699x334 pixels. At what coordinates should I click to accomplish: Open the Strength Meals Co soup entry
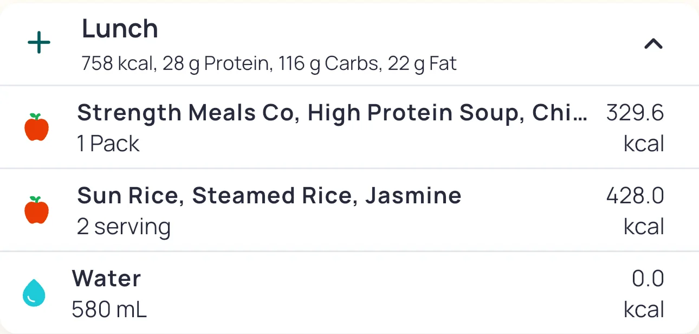(332, 113)
